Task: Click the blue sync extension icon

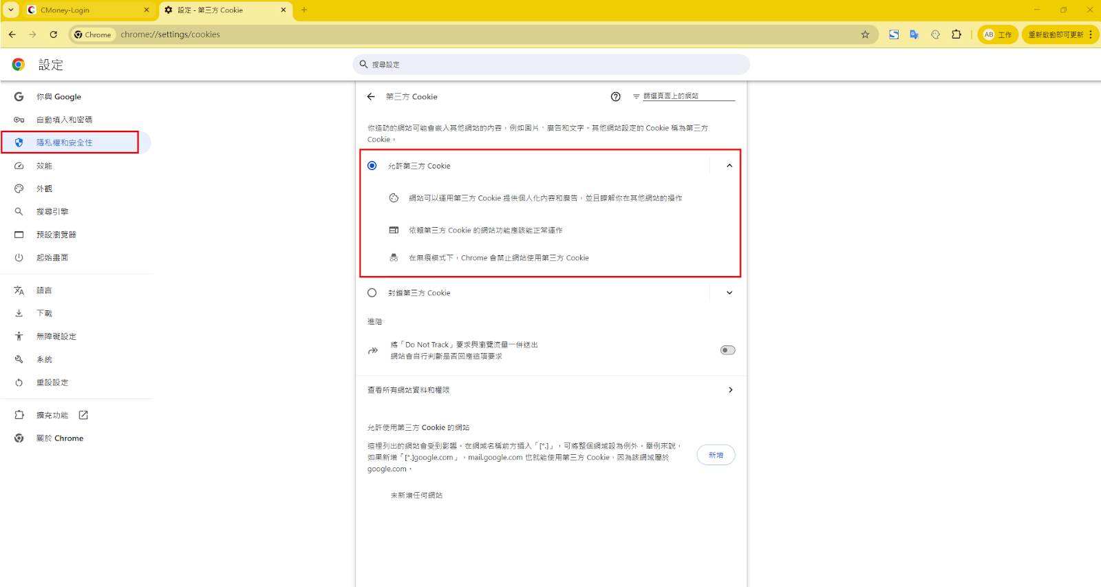Action: click(x=894, y=34)
